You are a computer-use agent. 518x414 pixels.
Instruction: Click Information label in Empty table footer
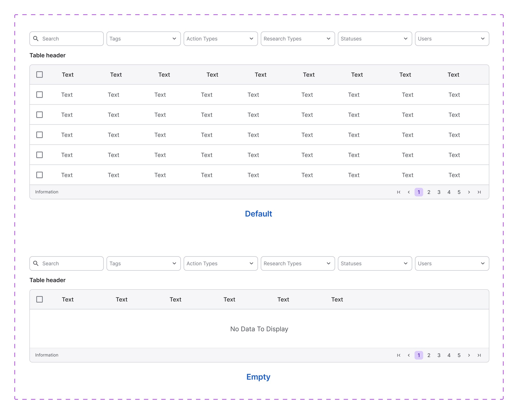pyautogui.click(x=47, y=355)
